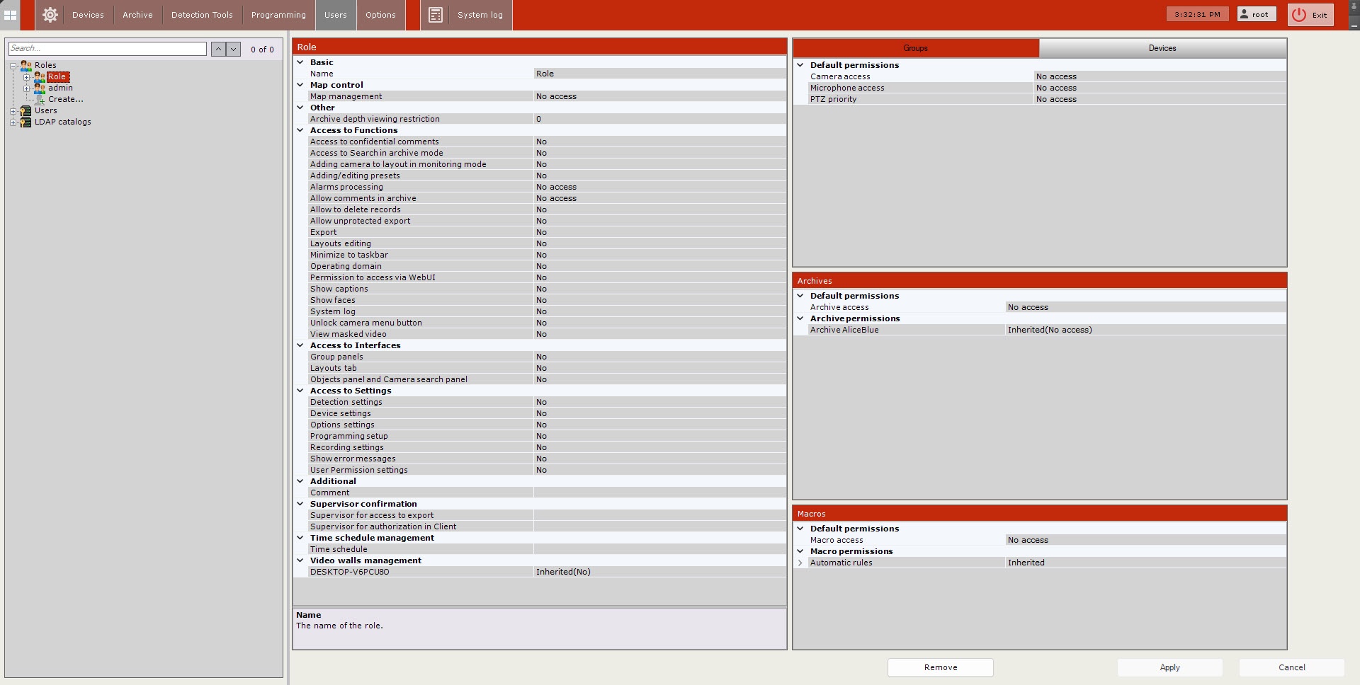Viewport: 1360px width, 685px height.
Task: Expand the Users tree node
Action: [13, 111]
